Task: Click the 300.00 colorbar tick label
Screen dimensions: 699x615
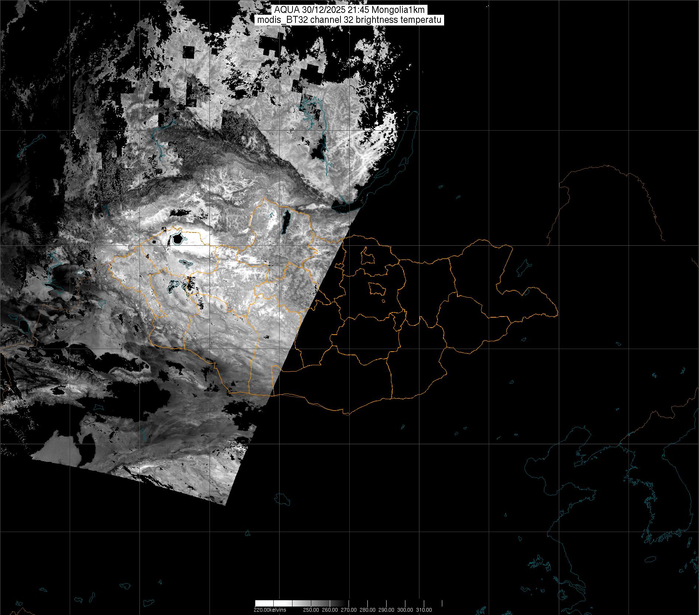Action: [x=405, y=610]
